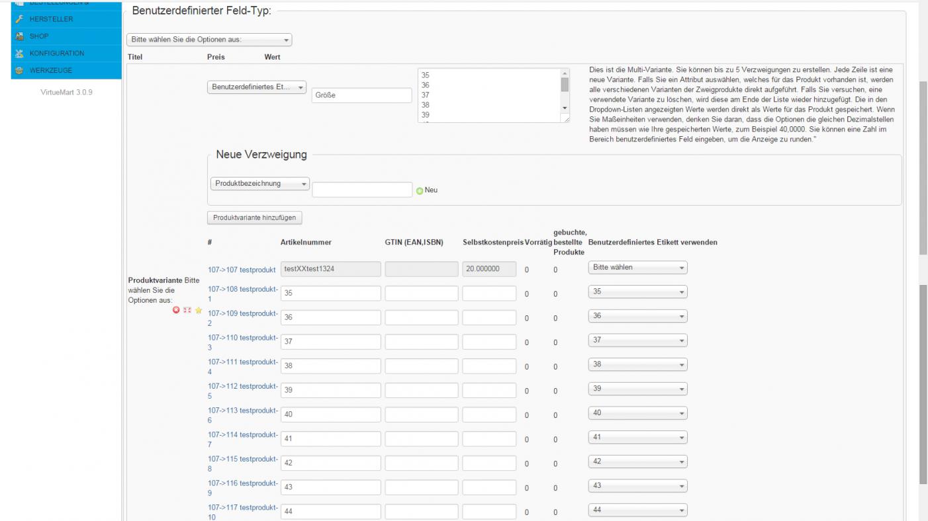Expand the 'Benutzerdefiniertes Et...' dropdown
This screenshot has width=928, height=521.
(257, 87)
